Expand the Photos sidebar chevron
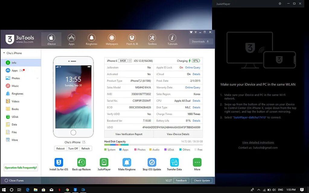This screenshot has width=309, height=193. (37, 78)
